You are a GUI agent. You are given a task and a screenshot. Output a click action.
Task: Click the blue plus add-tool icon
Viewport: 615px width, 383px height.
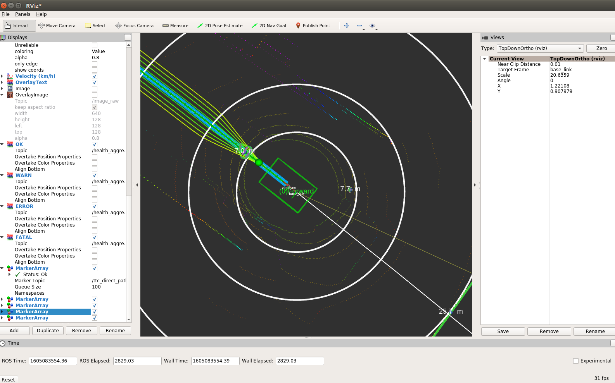coord(347,26)
